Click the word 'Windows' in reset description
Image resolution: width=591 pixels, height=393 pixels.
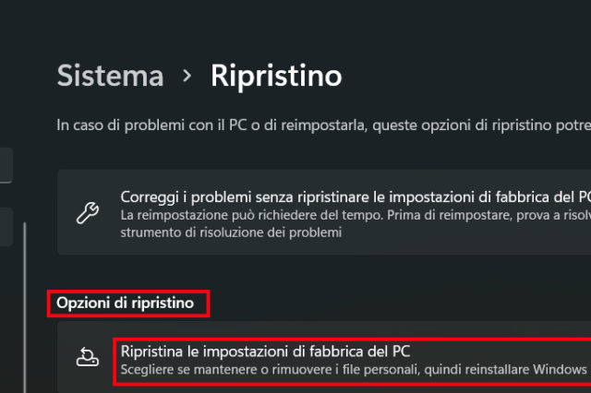click(x=560, y=370)
